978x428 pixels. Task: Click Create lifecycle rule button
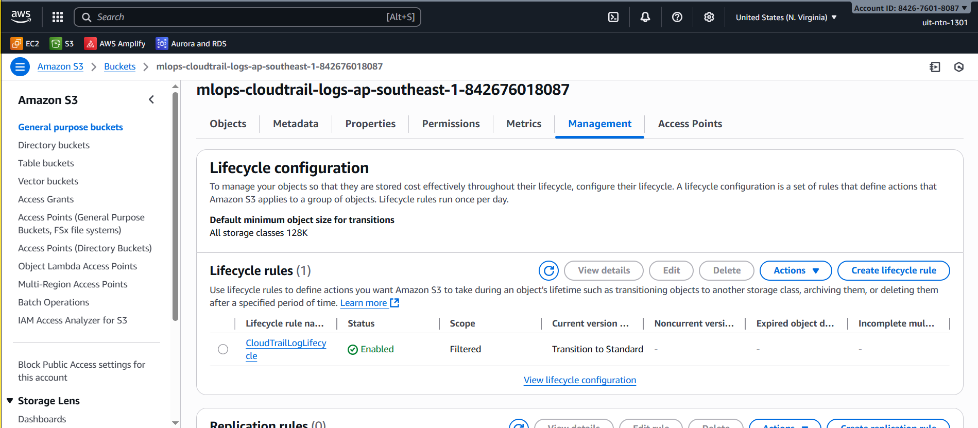893,270
